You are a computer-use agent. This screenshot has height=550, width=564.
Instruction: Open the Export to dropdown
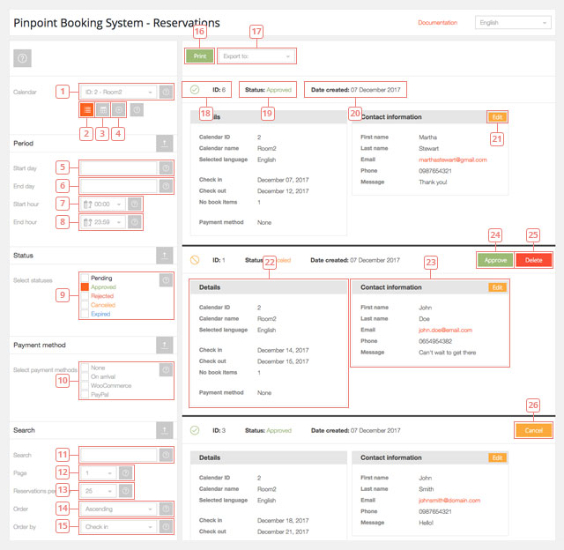coord(256,56)
